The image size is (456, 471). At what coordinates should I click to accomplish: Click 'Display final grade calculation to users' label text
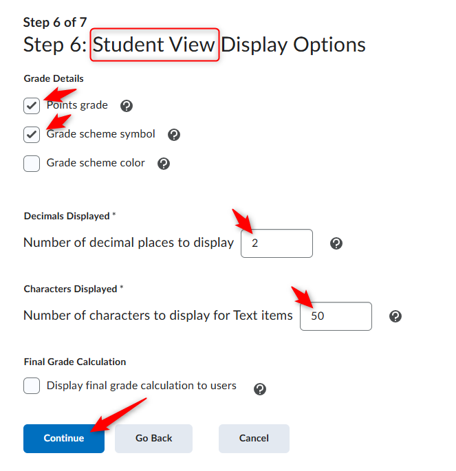(x=142, y=386)
